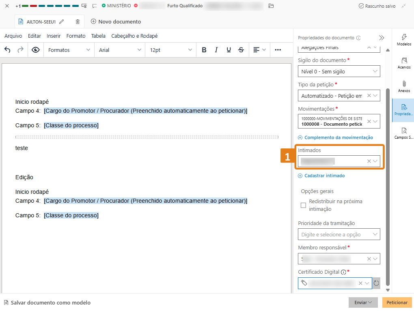
Task: Open the Campos search panel
Action: tap(403, 133)
